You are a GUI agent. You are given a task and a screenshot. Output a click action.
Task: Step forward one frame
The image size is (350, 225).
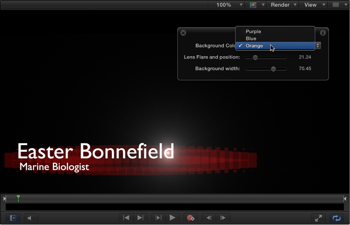point(222,218)
